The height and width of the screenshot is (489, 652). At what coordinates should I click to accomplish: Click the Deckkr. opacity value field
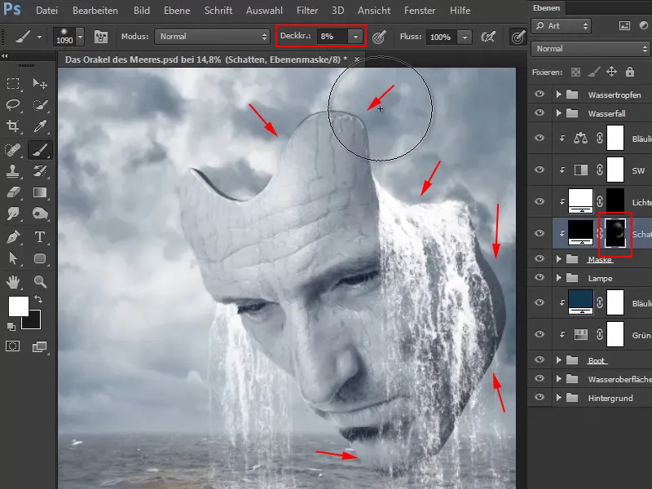coord(333,37)
